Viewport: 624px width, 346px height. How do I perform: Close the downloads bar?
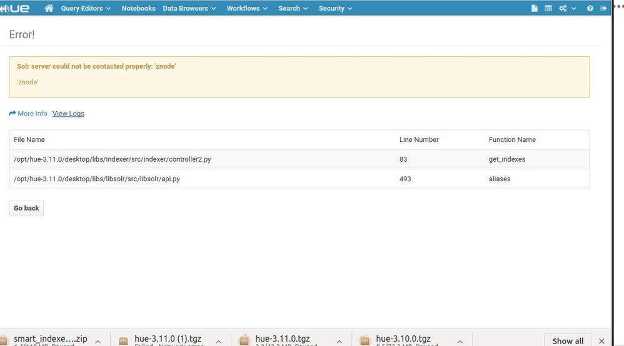(x=601, y=341)
